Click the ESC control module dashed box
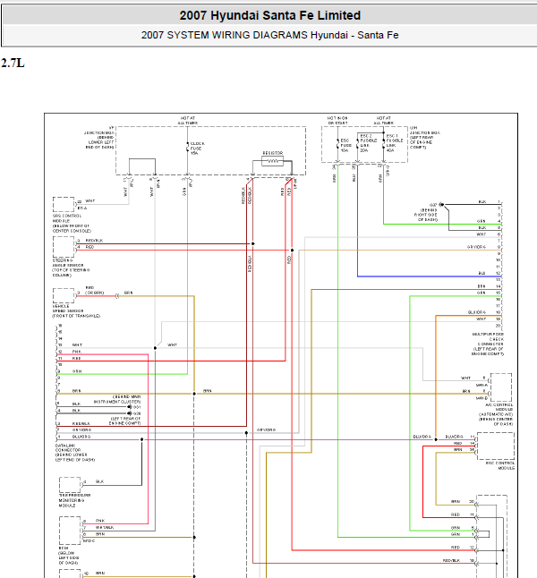The image size is (537, 578). [496, 446]
